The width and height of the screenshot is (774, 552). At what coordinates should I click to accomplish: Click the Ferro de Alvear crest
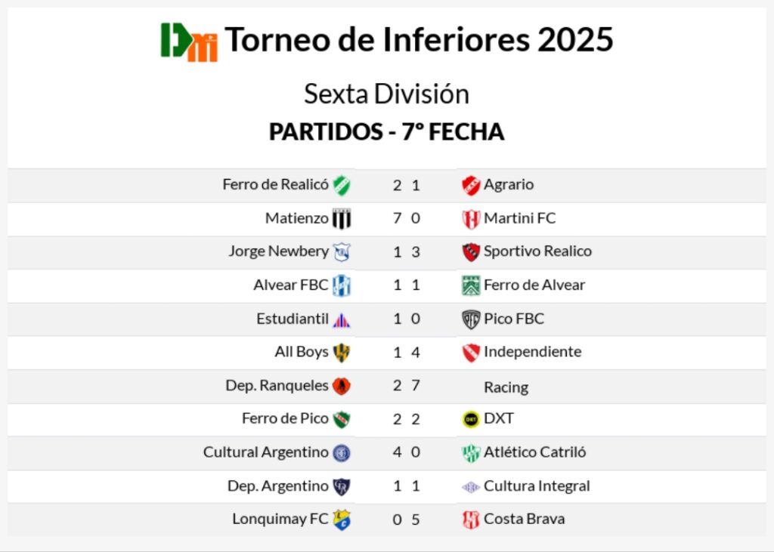pyautogui.click(x=471, y=285)
